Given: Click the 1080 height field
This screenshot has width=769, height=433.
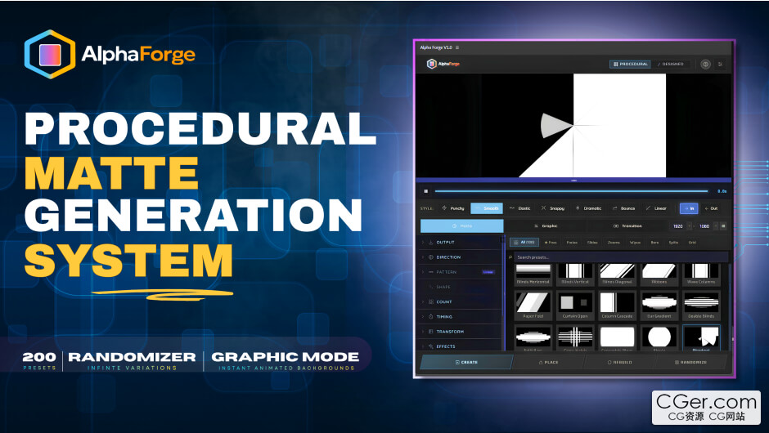Looking at the screenshot, I should coord(704,225).
